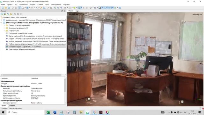Expand the Маркеры (20) folder
This screenshot has width=204, height=115.
coord(4,31)
